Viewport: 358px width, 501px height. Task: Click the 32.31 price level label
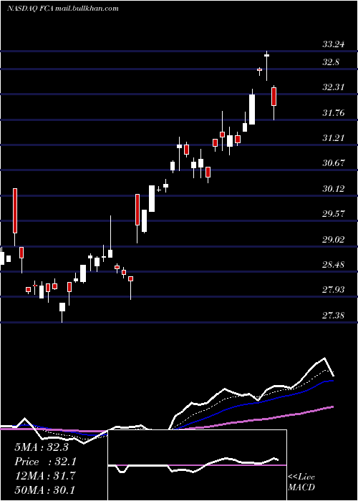(334, 87)
